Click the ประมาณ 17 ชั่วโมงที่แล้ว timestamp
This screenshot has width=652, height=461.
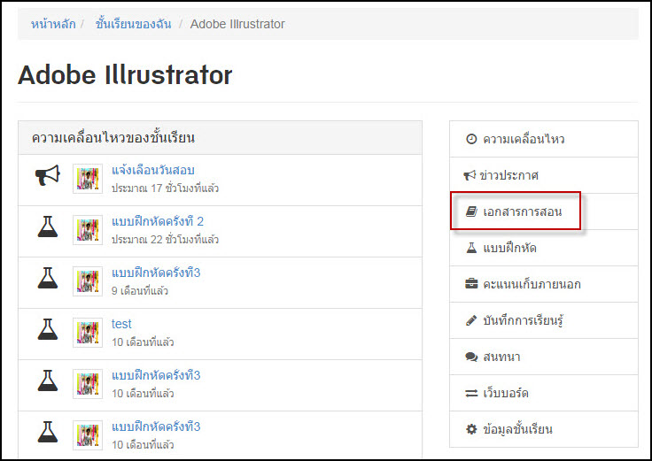pyautogui.click(x=165, y=188)
